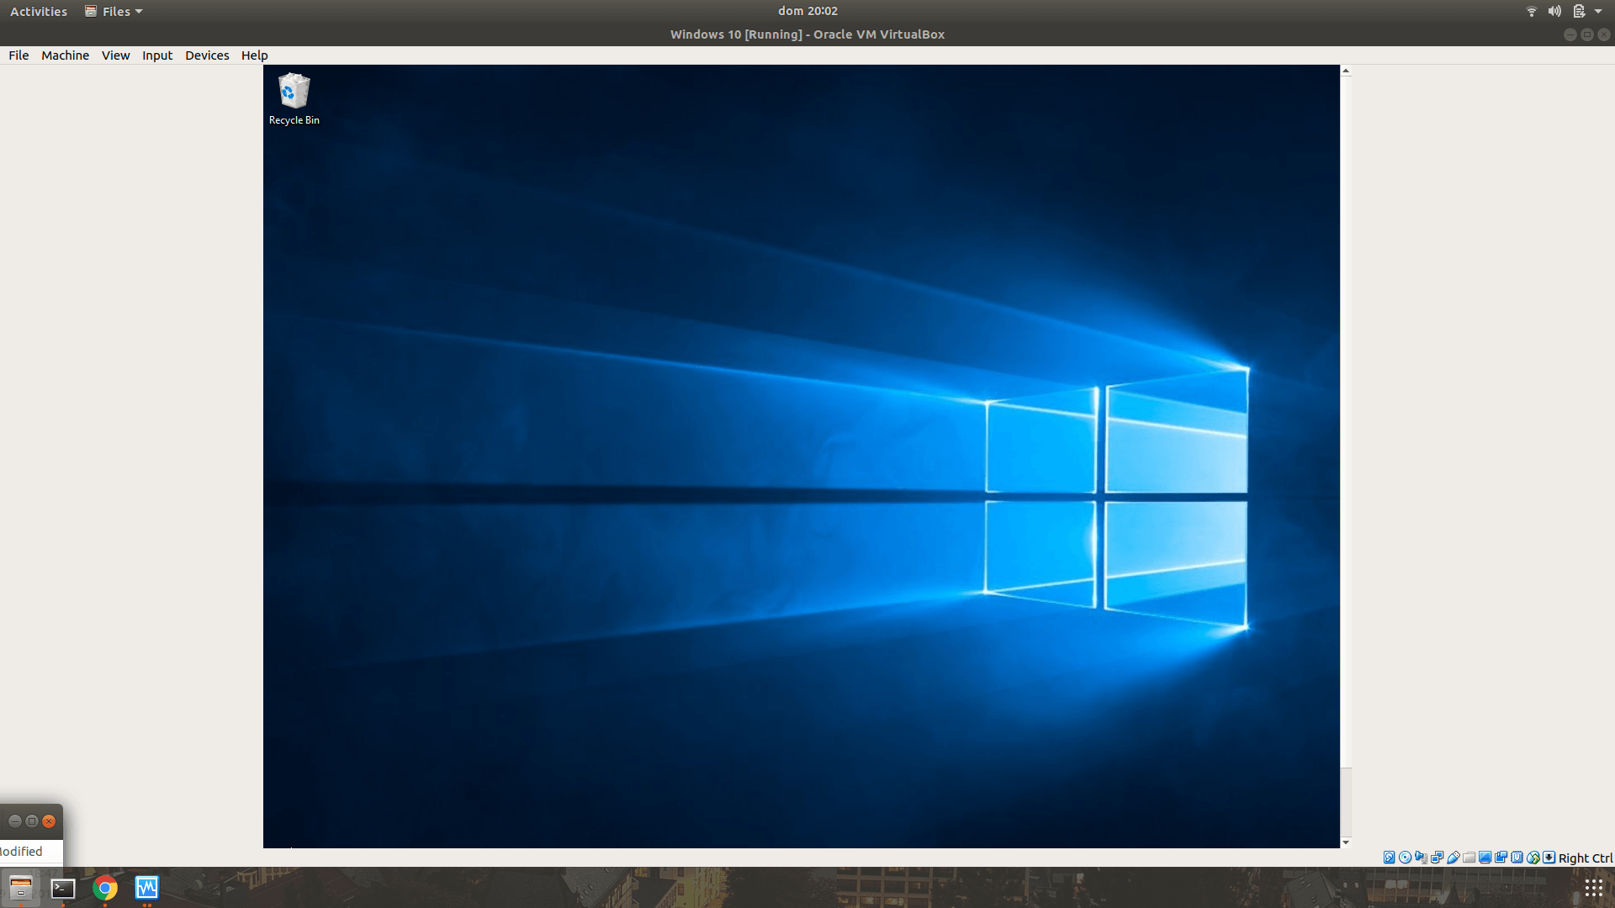Click the audio status indicator icon
This screenshot has width=1615, height=908.
click(1421, 858)
